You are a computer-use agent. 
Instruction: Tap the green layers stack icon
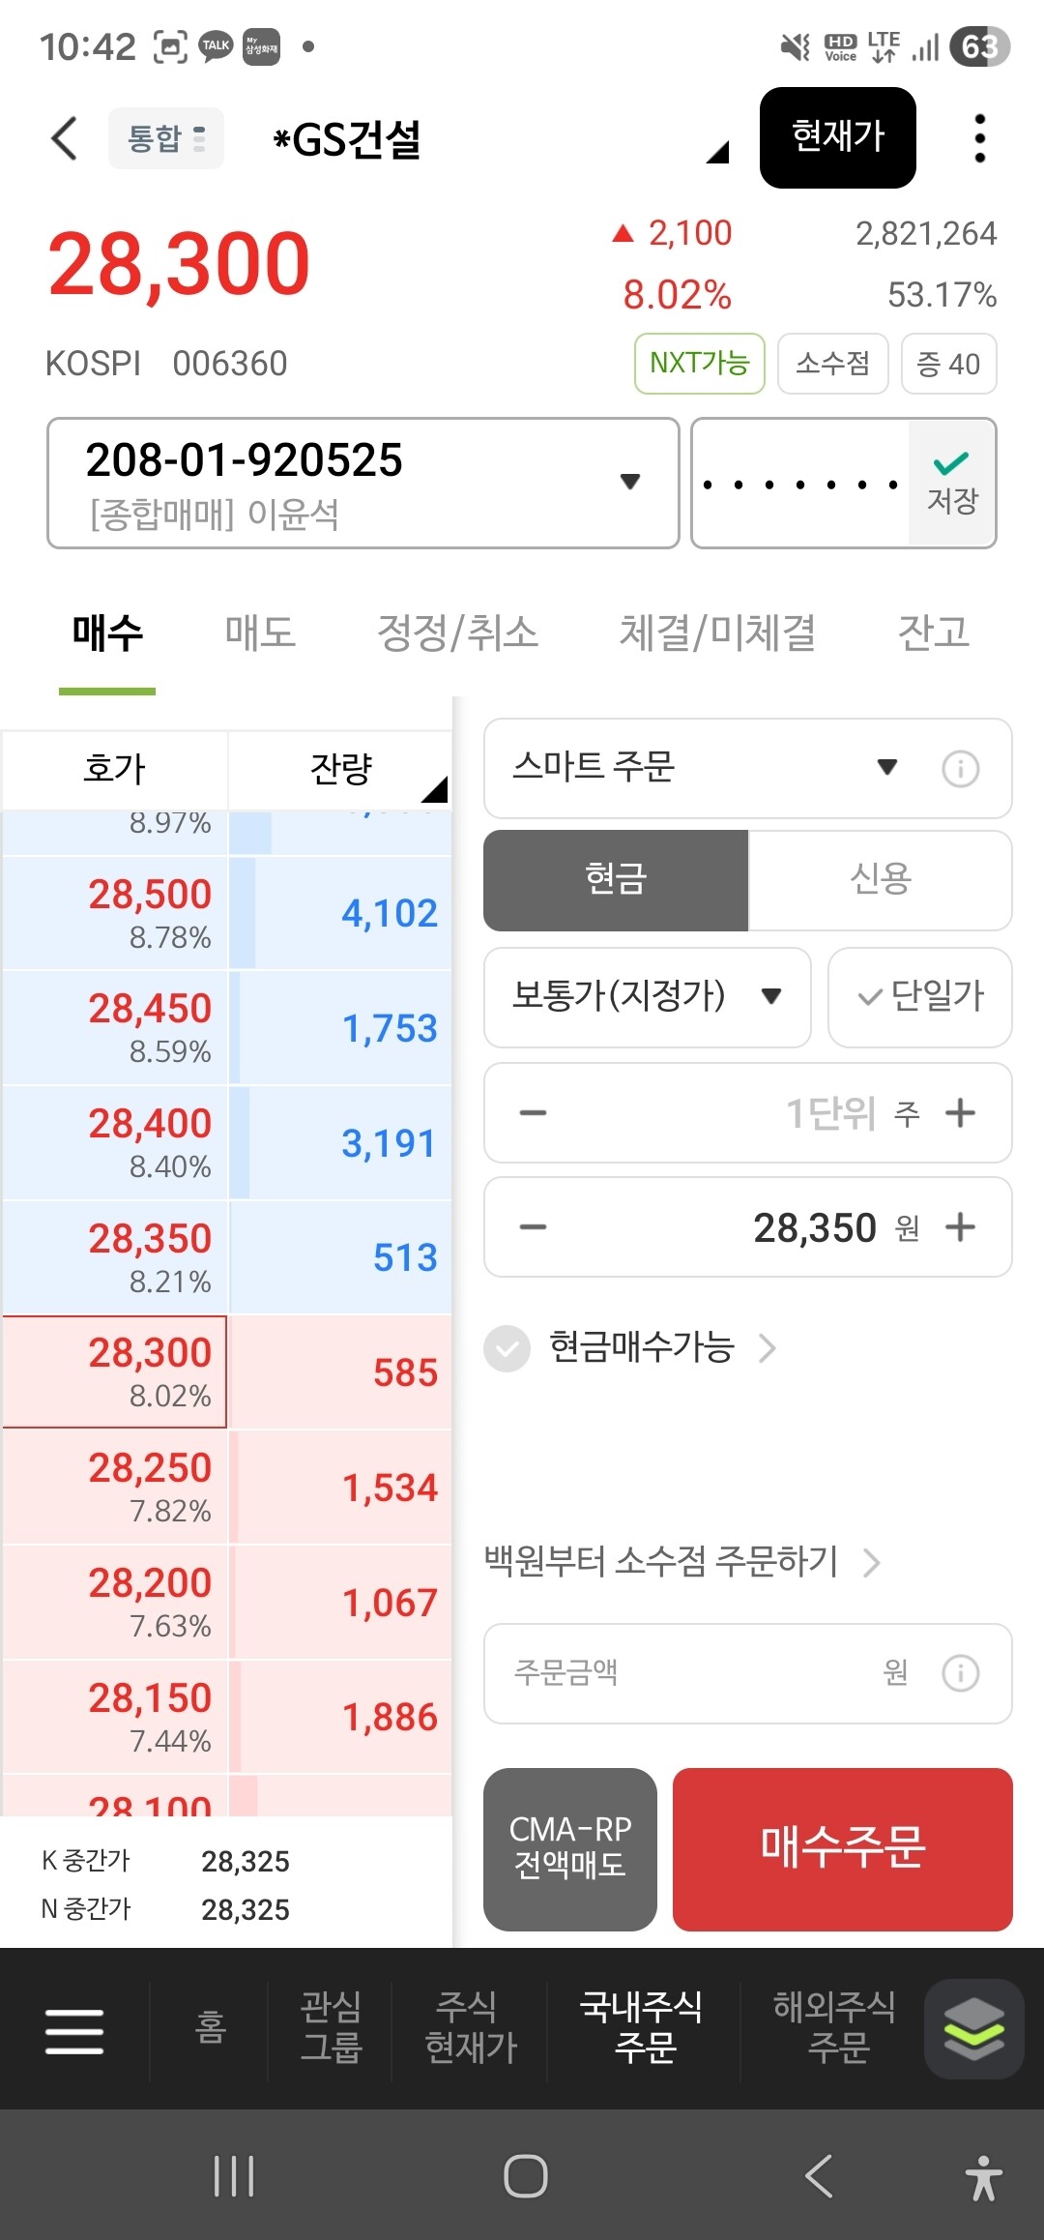coord(973,2028)
